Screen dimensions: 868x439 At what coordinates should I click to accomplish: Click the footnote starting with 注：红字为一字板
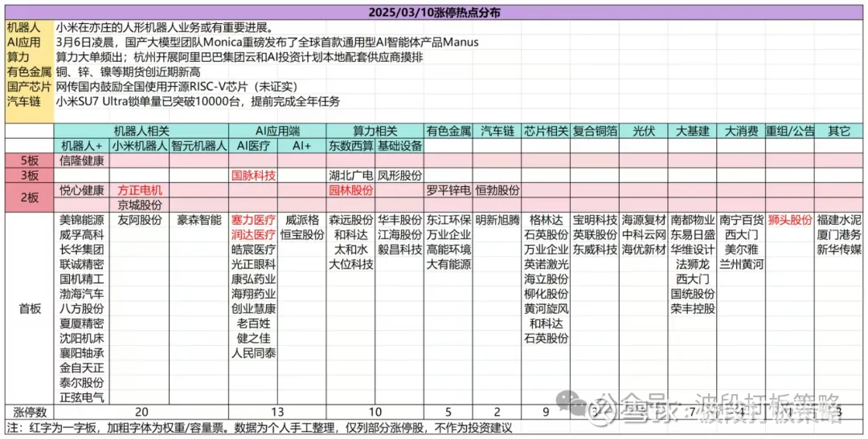pyautogui.click(x=260, y=428)
